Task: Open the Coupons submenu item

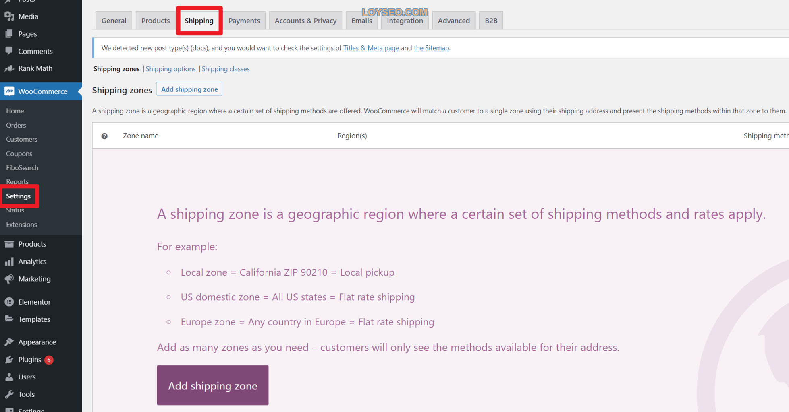Action: tap(19, 154)
